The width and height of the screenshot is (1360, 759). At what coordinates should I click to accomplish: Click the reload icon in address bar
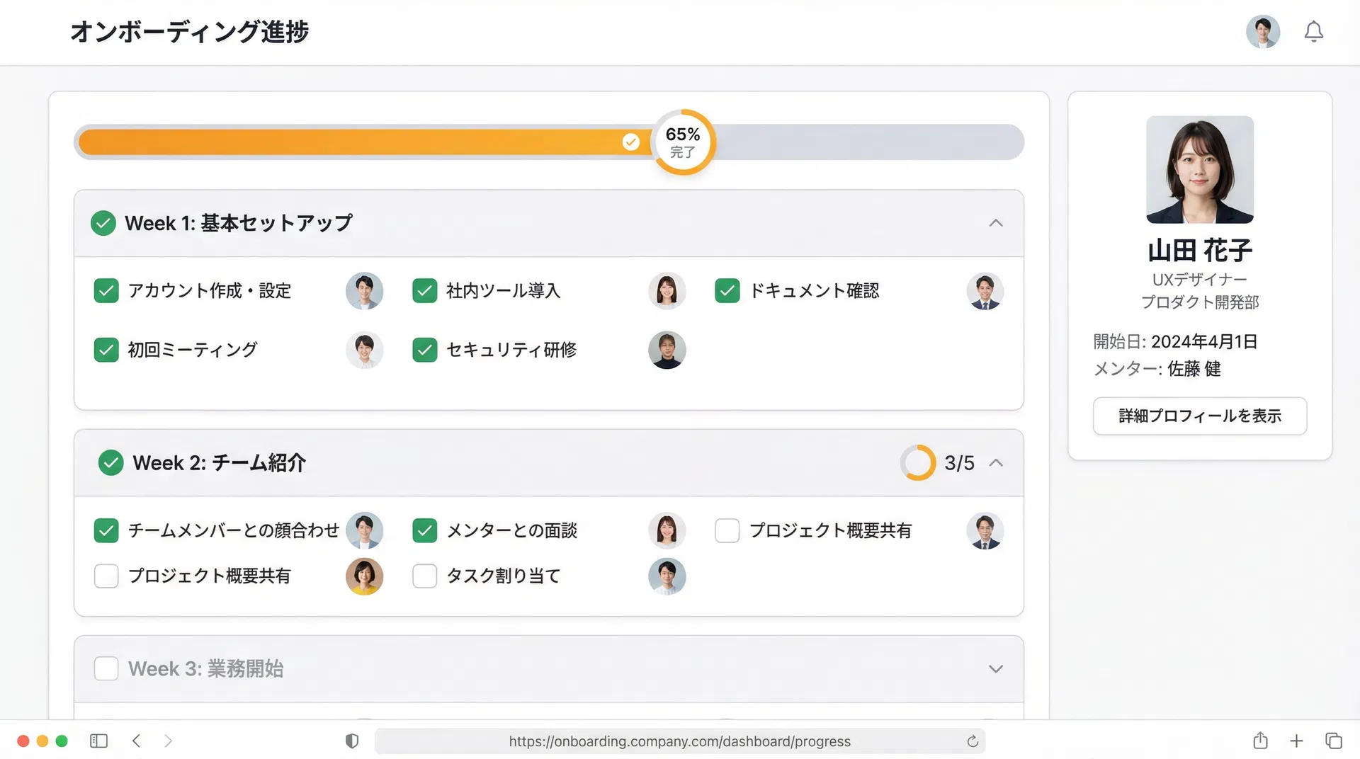(973, 741)
